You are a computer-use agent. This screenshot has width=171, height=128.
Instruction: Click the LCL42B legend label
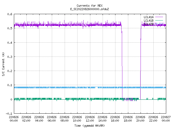(149, 24)
